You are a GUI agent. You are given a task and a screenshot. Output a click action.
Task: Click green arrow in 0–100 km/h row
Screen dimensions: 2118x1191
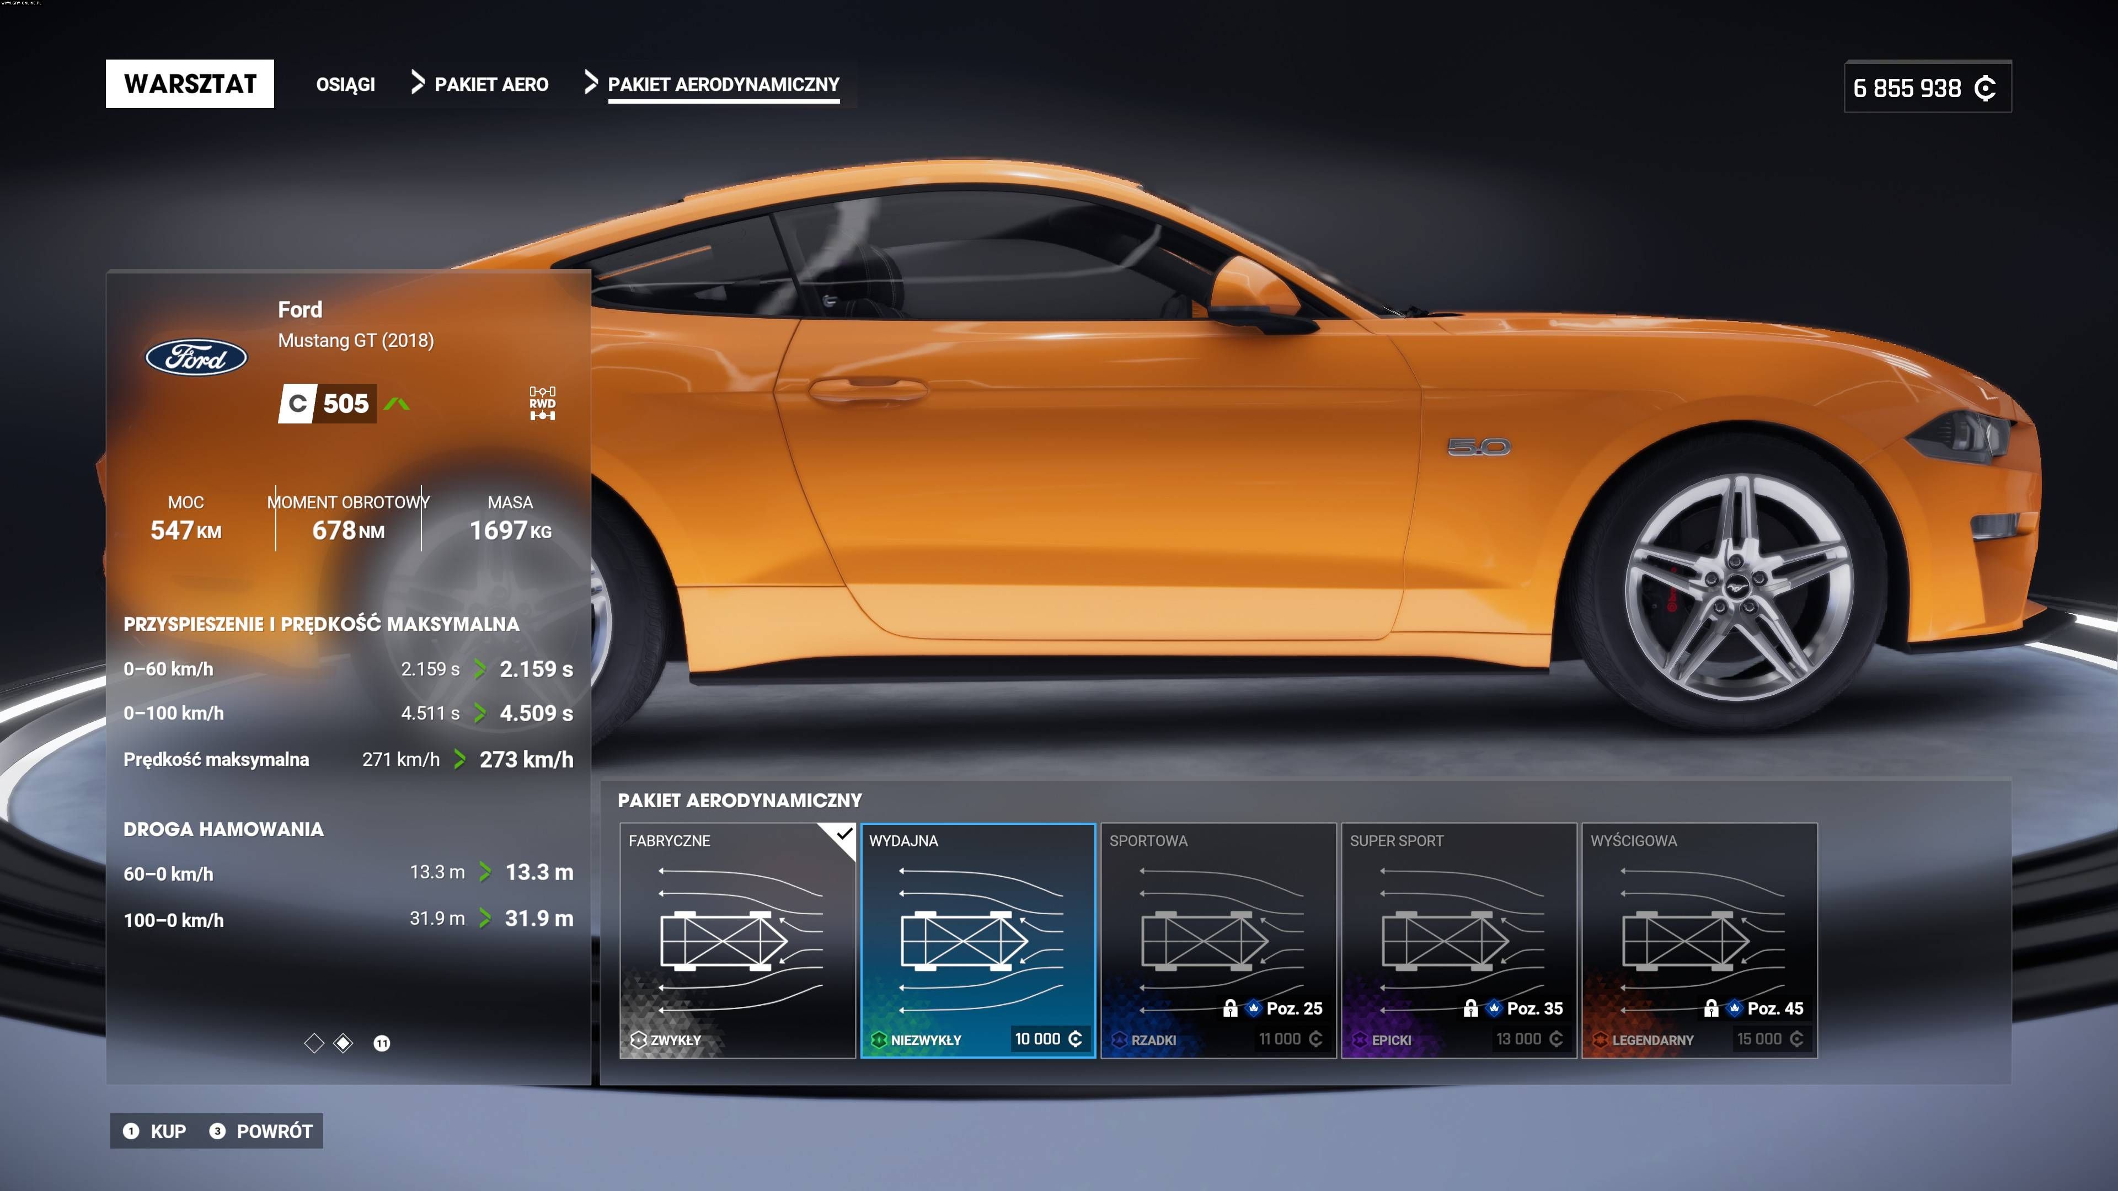pyautogui.click(x=480, y=713)
